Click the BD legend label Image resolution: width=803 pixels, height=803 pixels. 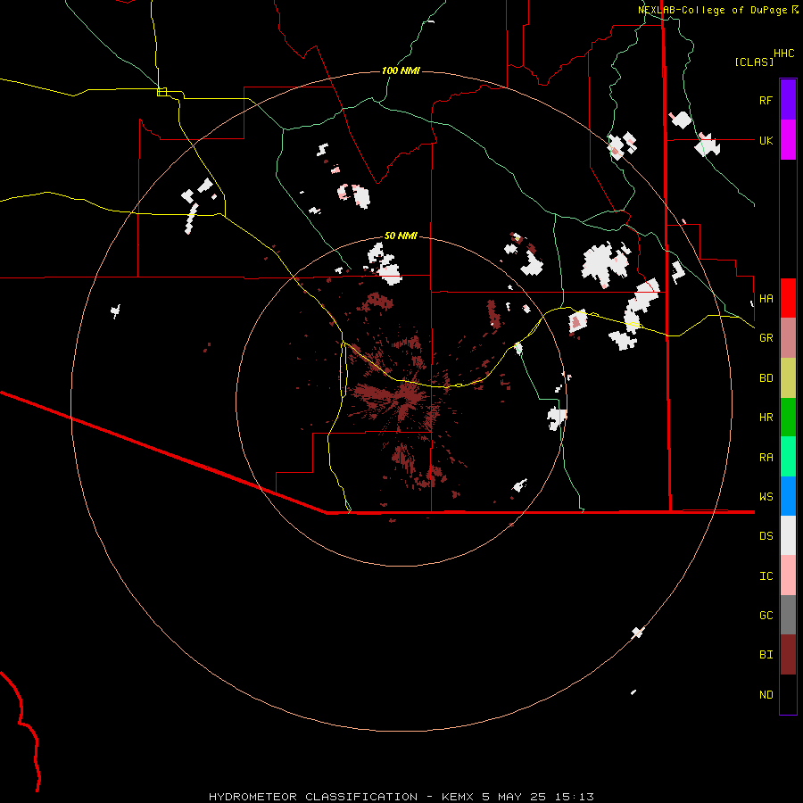coord(766,378)
